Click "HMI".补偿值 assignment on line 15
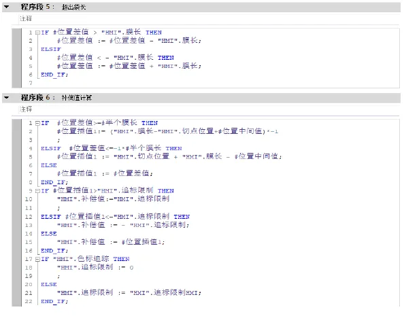This screenshot has width=404, height=331. [x=81, y=242]
